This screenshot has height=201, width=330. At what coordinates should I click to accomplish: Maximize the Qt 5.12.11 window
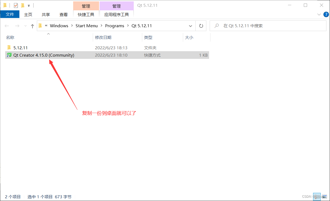click(305, 5)
